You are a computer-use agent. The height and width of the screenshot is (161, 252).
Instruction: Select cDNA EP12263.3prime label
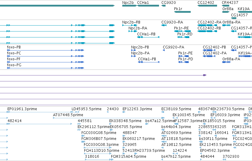tap(137, 109)
